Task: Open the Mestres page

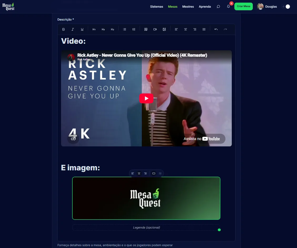Action: pyautogui.click(x=188, y=7)
